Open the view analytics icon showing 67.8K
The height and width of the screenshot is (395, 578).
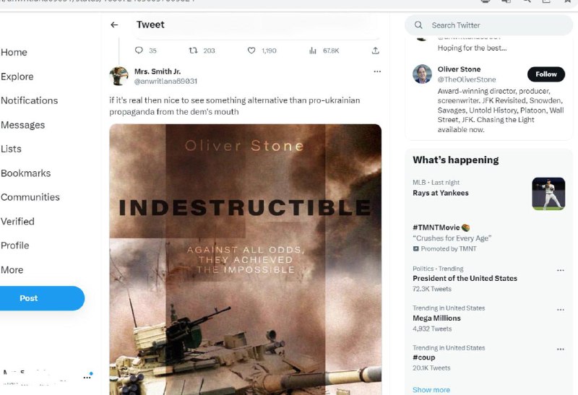313,51
